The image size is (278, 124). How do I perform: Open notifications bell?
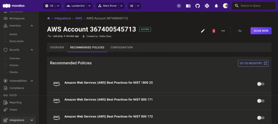[x=216, y=6]
